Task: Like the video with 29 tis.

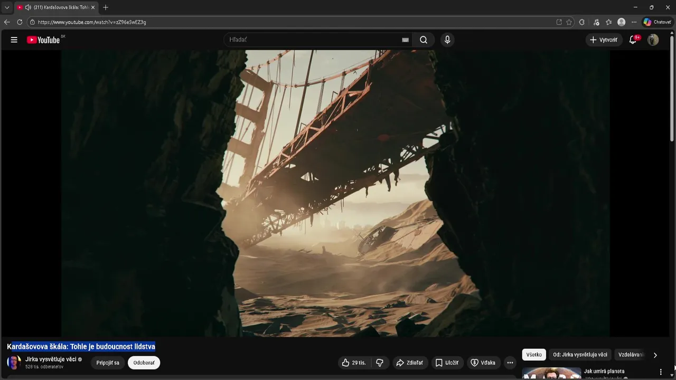Action: click(x=353, y=363)
